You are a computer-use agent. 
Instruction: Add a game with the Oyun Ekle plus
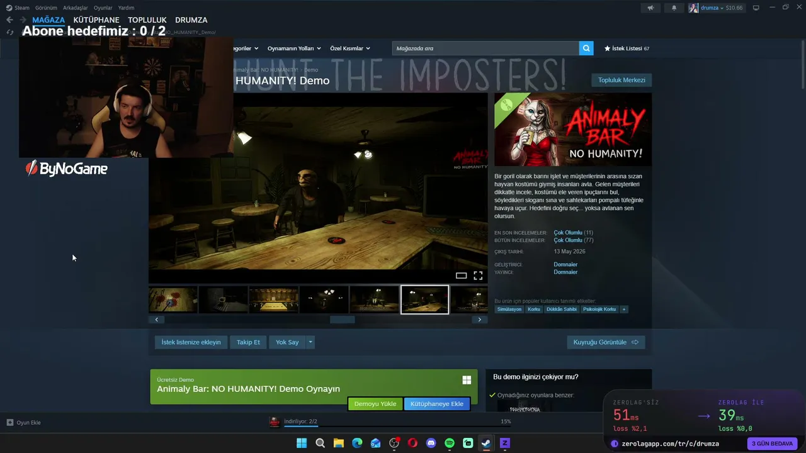coord(10,422)
